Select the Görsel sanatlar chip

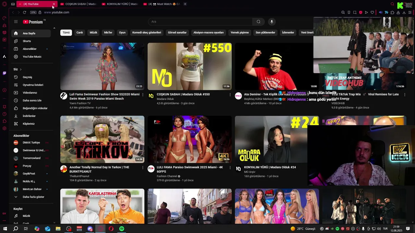(177, 33)
